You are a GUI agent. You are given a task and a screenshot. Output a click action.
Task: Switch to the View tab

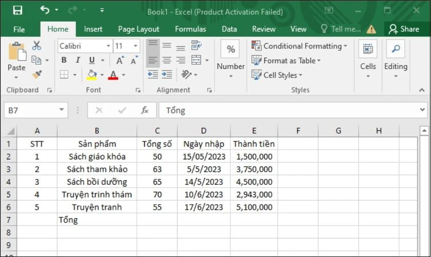[x=298, y=29]
